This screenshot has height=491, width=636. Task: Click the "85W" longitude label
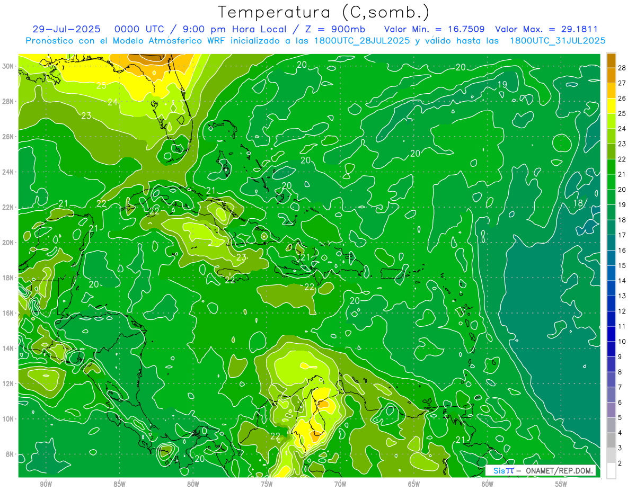click(x=119, y=484)
